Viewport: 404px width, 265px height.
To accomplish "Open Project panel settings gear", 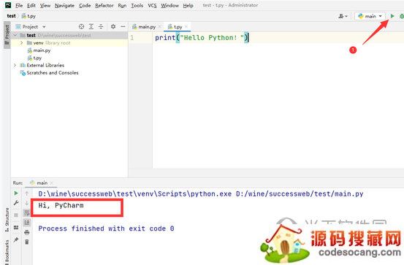I will tap(113, 26).
